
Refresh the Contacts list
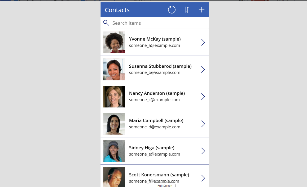[172, 10]
